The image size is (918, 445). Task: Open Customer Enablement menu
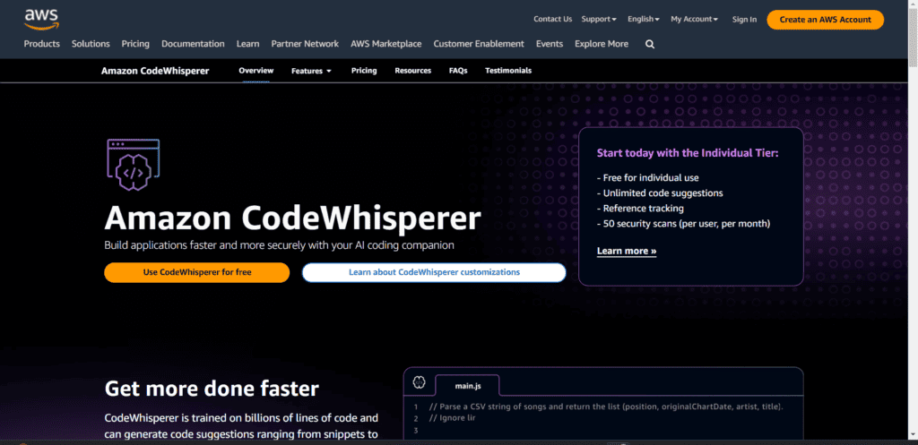click(479, 44)
